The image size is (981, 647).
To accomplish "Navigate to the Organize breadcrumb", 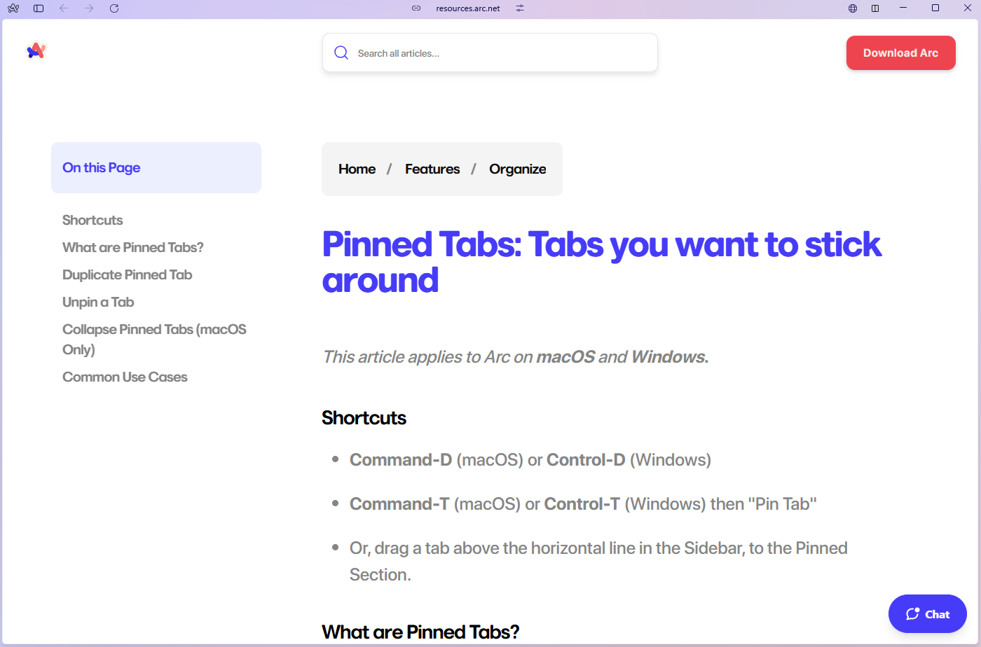I will tap(518, 169).
